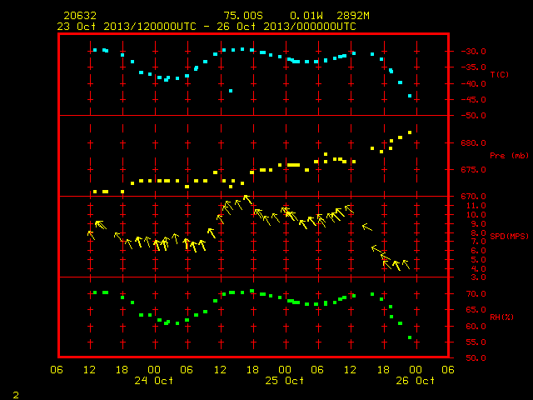Click the 680.0 pressure tick label
533x400 pixels.
tap(474, 143)
